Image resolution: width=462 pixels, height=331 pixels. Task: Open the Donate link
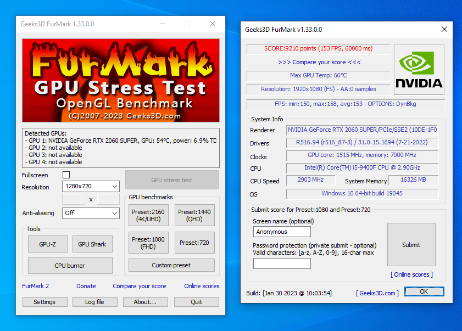tap(86, 286)
